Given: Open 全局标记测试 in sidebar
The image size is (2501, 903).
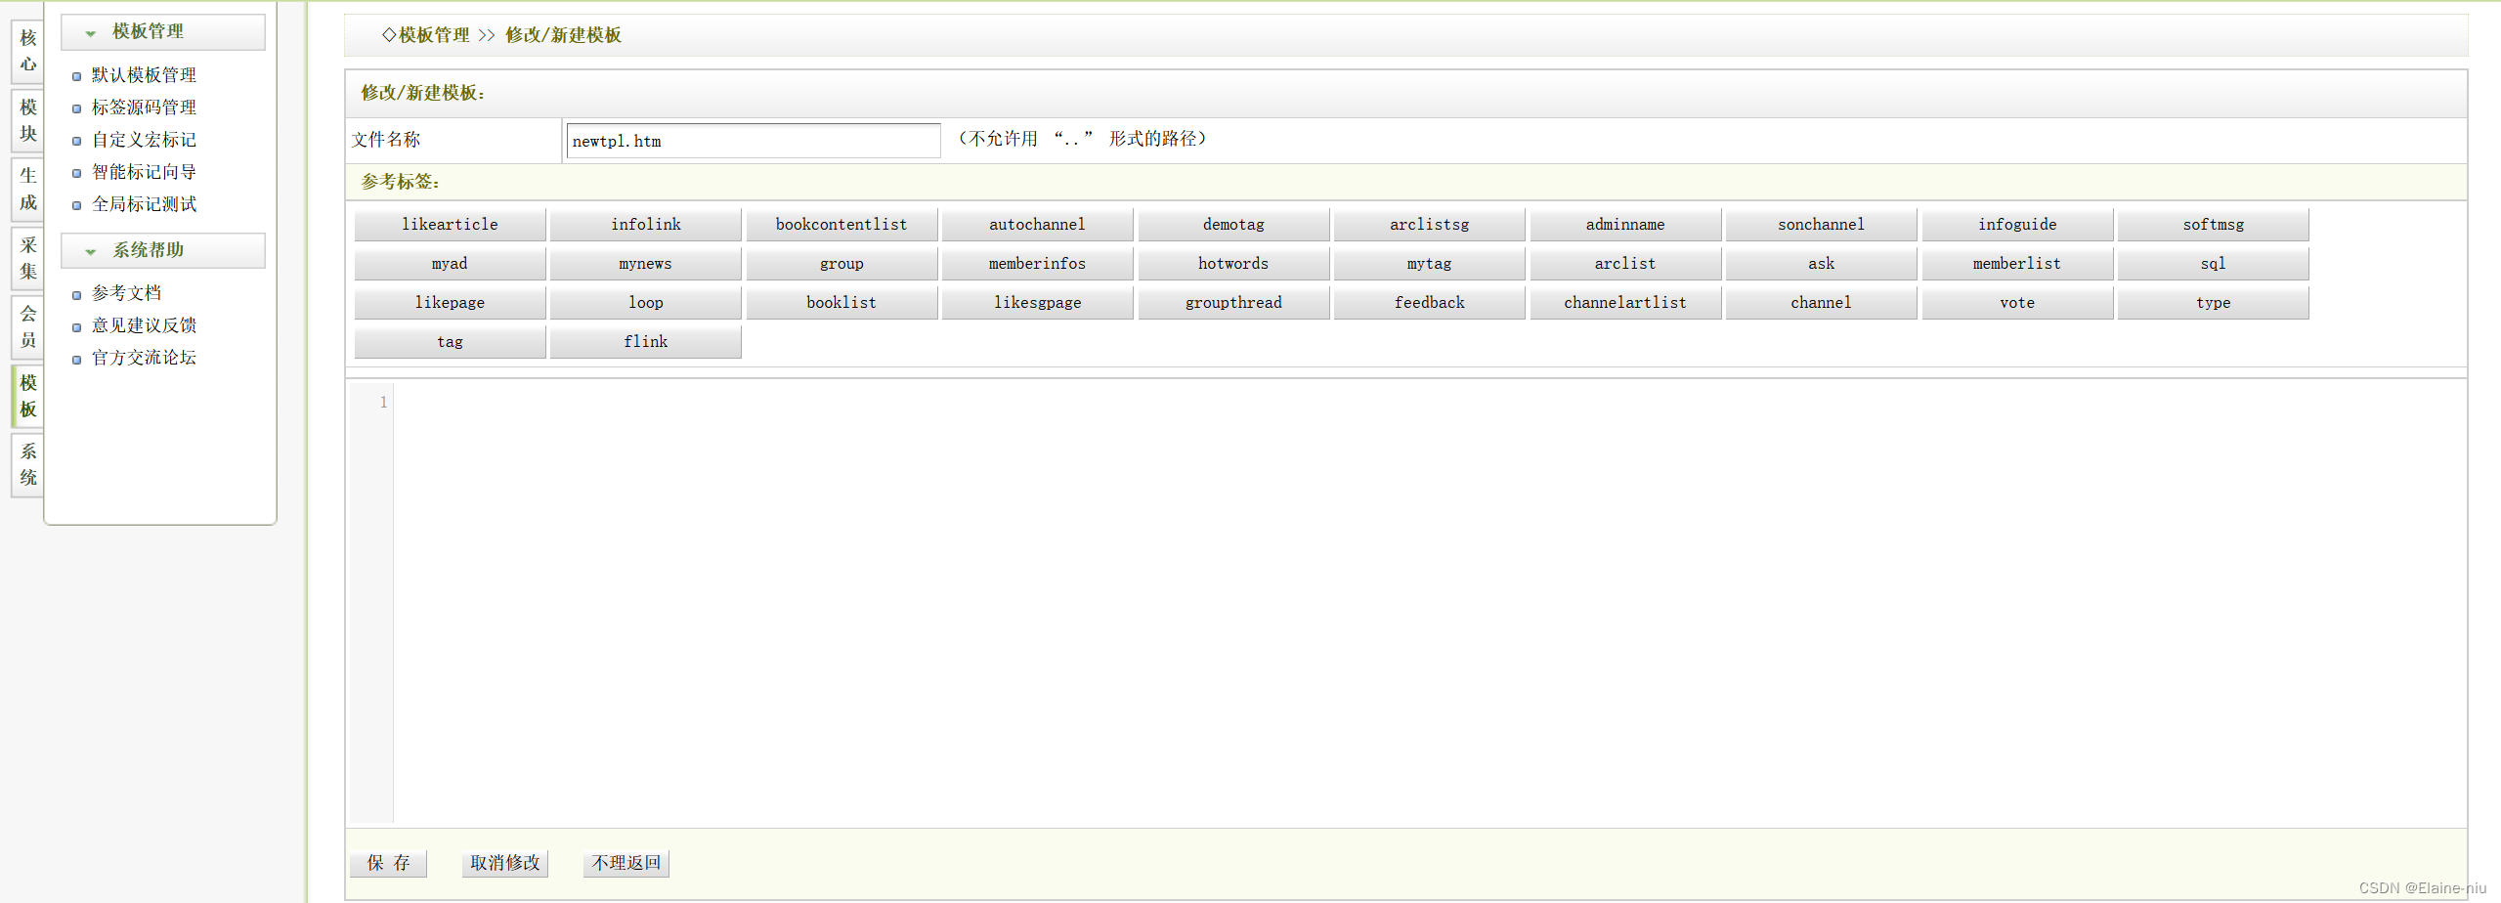Looking at the screenshot, I should (x=144, y=204).
